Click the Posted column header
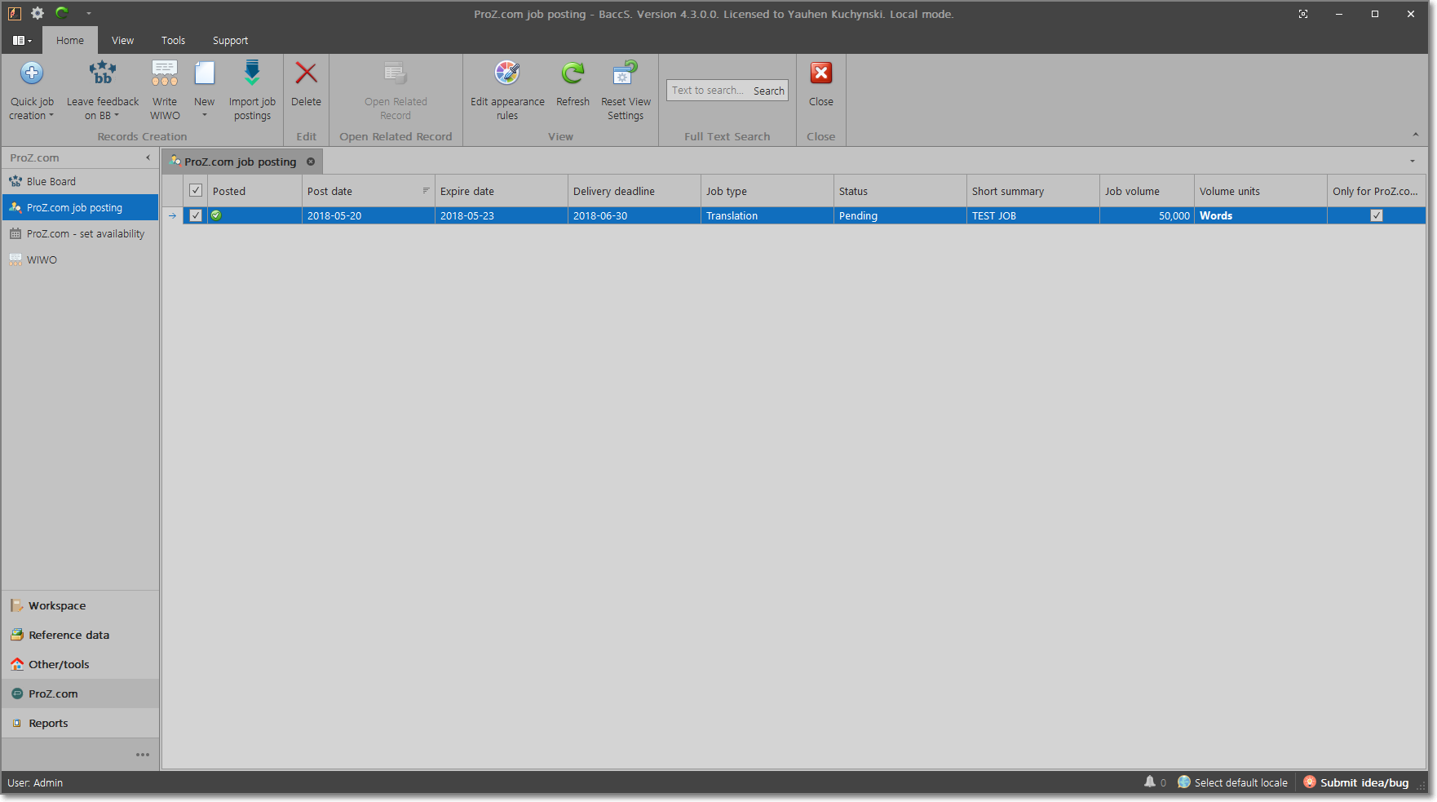 [254, 191]
